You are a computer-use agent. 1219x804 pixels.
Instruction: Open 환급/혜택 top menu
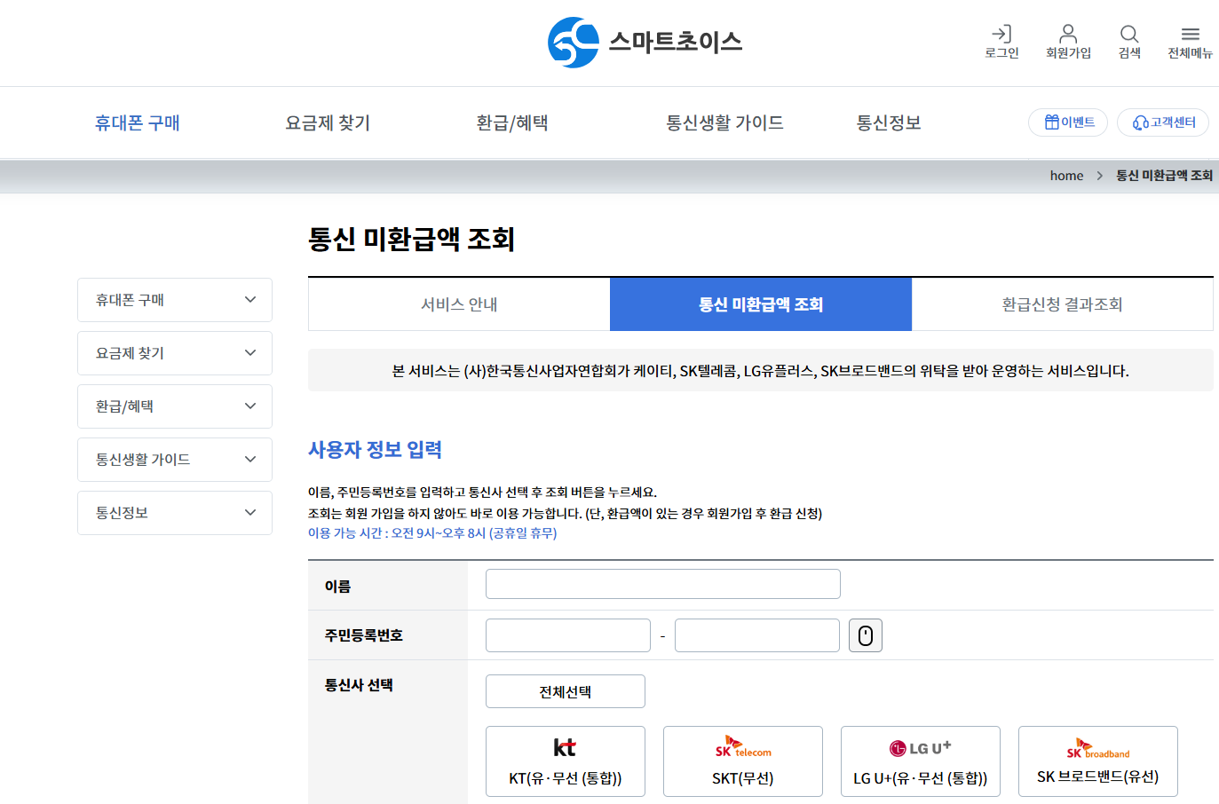pos(512,122)
